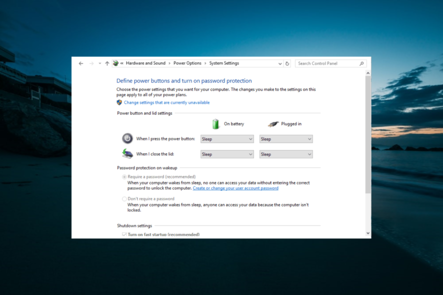Select the Require a password radio button
The image size is (443, 295).
coord(123,176)
